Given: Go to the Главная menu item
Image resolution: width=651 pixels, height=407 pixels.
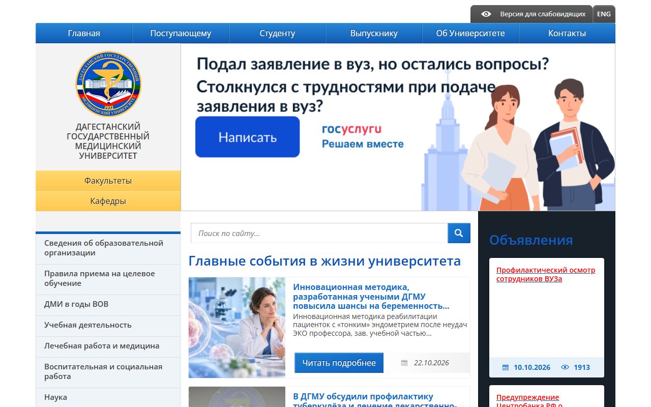Looking at the screenshot, I should pos(84,33).
